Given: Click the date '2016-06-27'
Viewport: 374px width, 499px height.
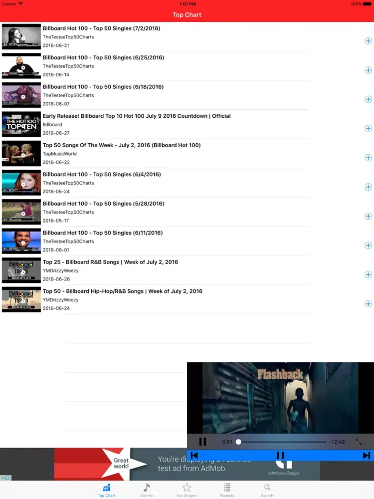Looking at the screenshot, I should pyautogui.click(x=56, y=133).
